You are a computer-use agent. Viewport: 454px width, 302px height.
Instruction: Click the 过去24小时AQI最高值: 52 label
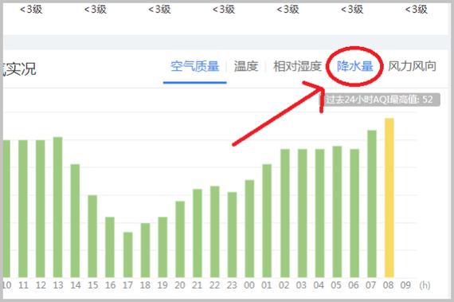[379, 100]
